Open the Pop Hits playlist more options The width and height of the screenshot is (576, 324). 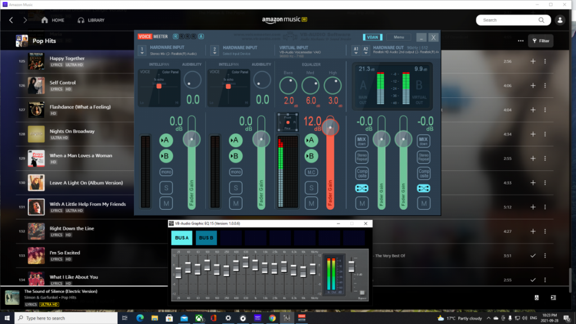coord(520,40)
